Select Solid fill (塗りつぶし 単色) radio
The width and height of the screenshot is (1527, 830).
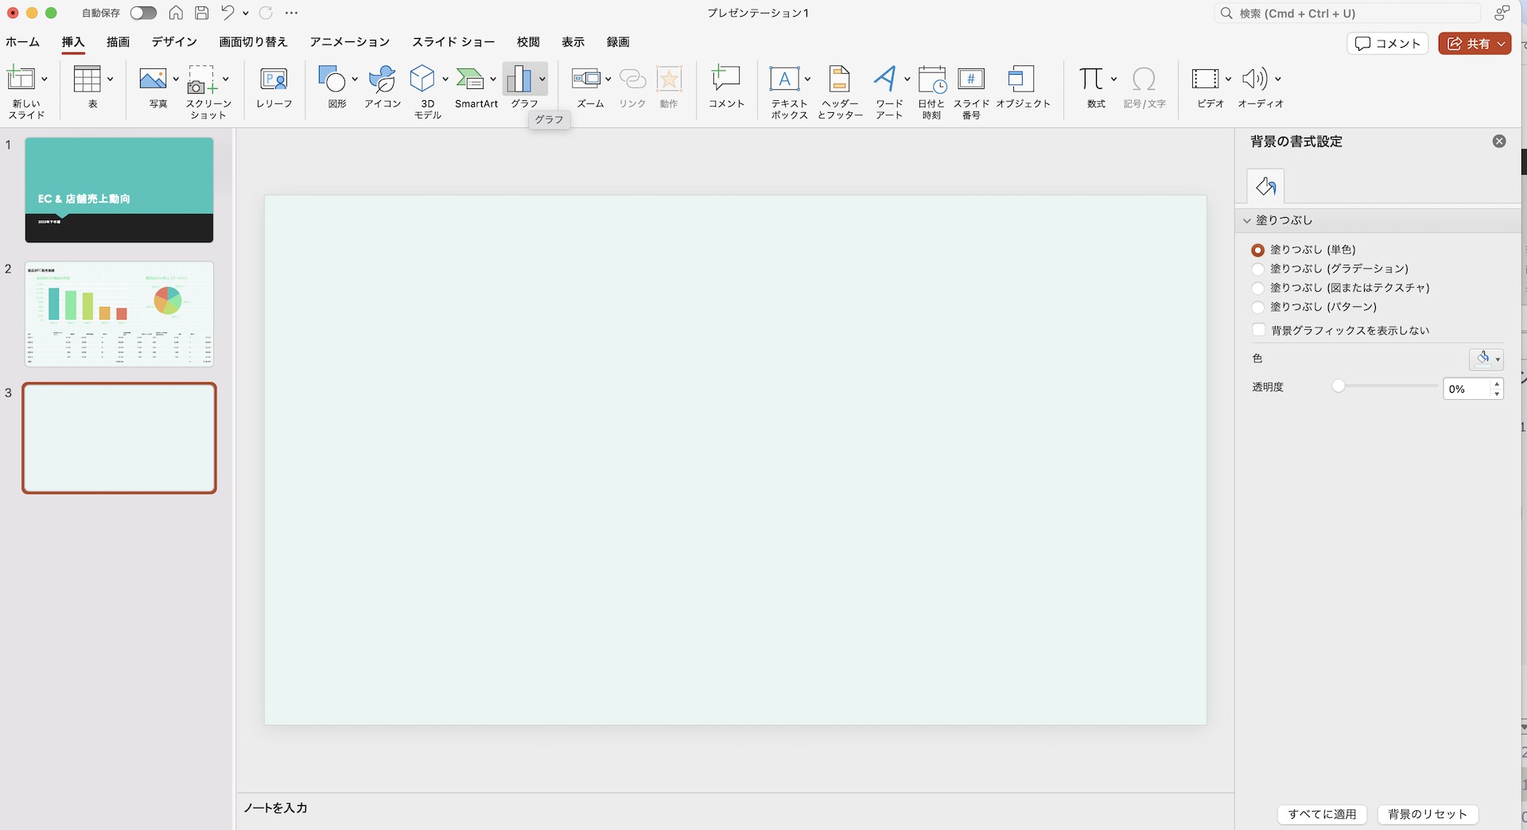[x=1257, y=250]
